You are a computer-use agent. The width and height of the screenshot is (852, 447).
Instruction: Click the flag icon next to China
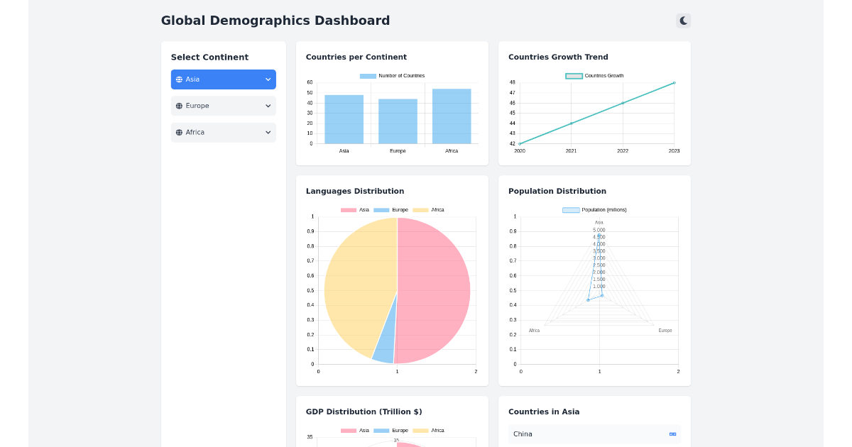[672, 434]
